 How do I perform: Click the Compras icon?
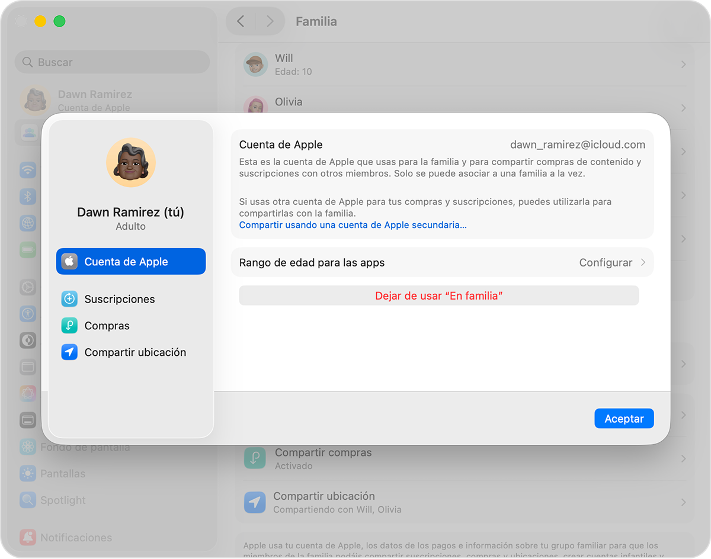[x=69, y=326]
